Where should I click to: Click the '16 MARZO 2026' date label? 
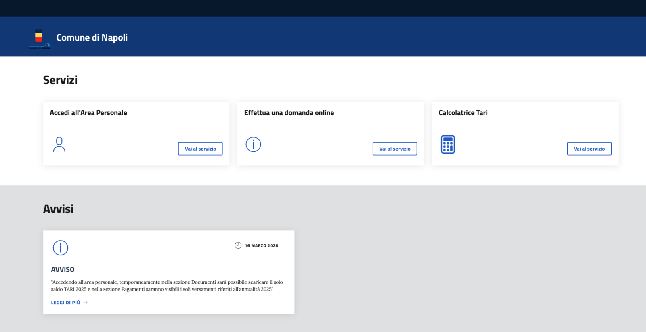pyautogui.click(x=261, y=245)
